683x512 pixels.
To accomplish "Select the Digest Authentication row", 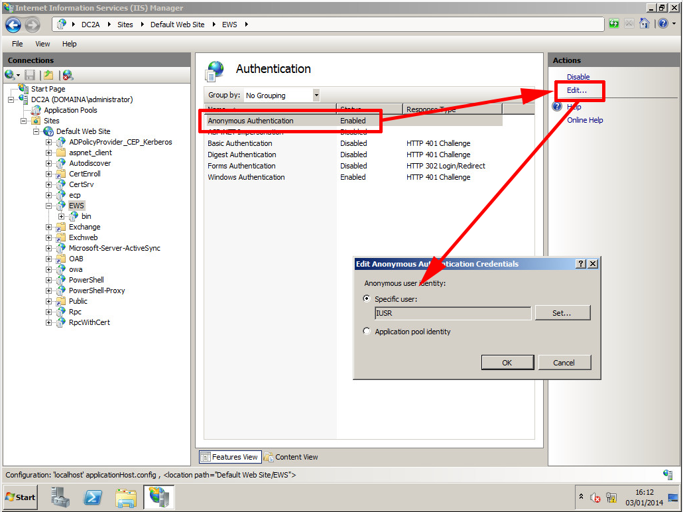I will (353, 155).
